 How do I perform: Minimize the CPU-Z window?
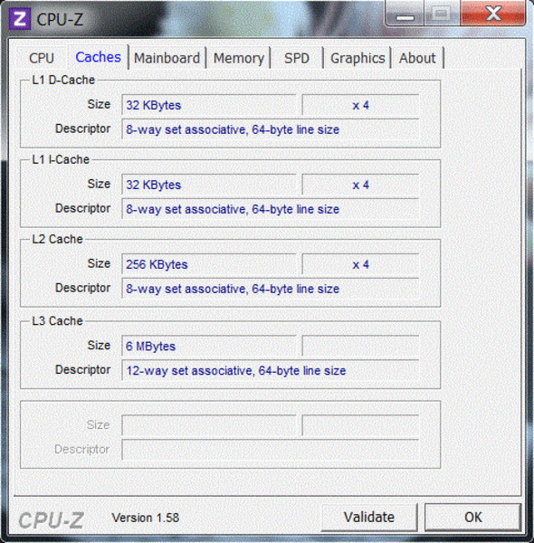pos(405,14)
